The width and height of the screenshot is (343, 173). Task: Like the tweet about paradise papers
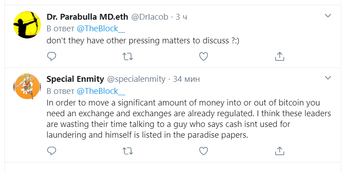[203, 151]
